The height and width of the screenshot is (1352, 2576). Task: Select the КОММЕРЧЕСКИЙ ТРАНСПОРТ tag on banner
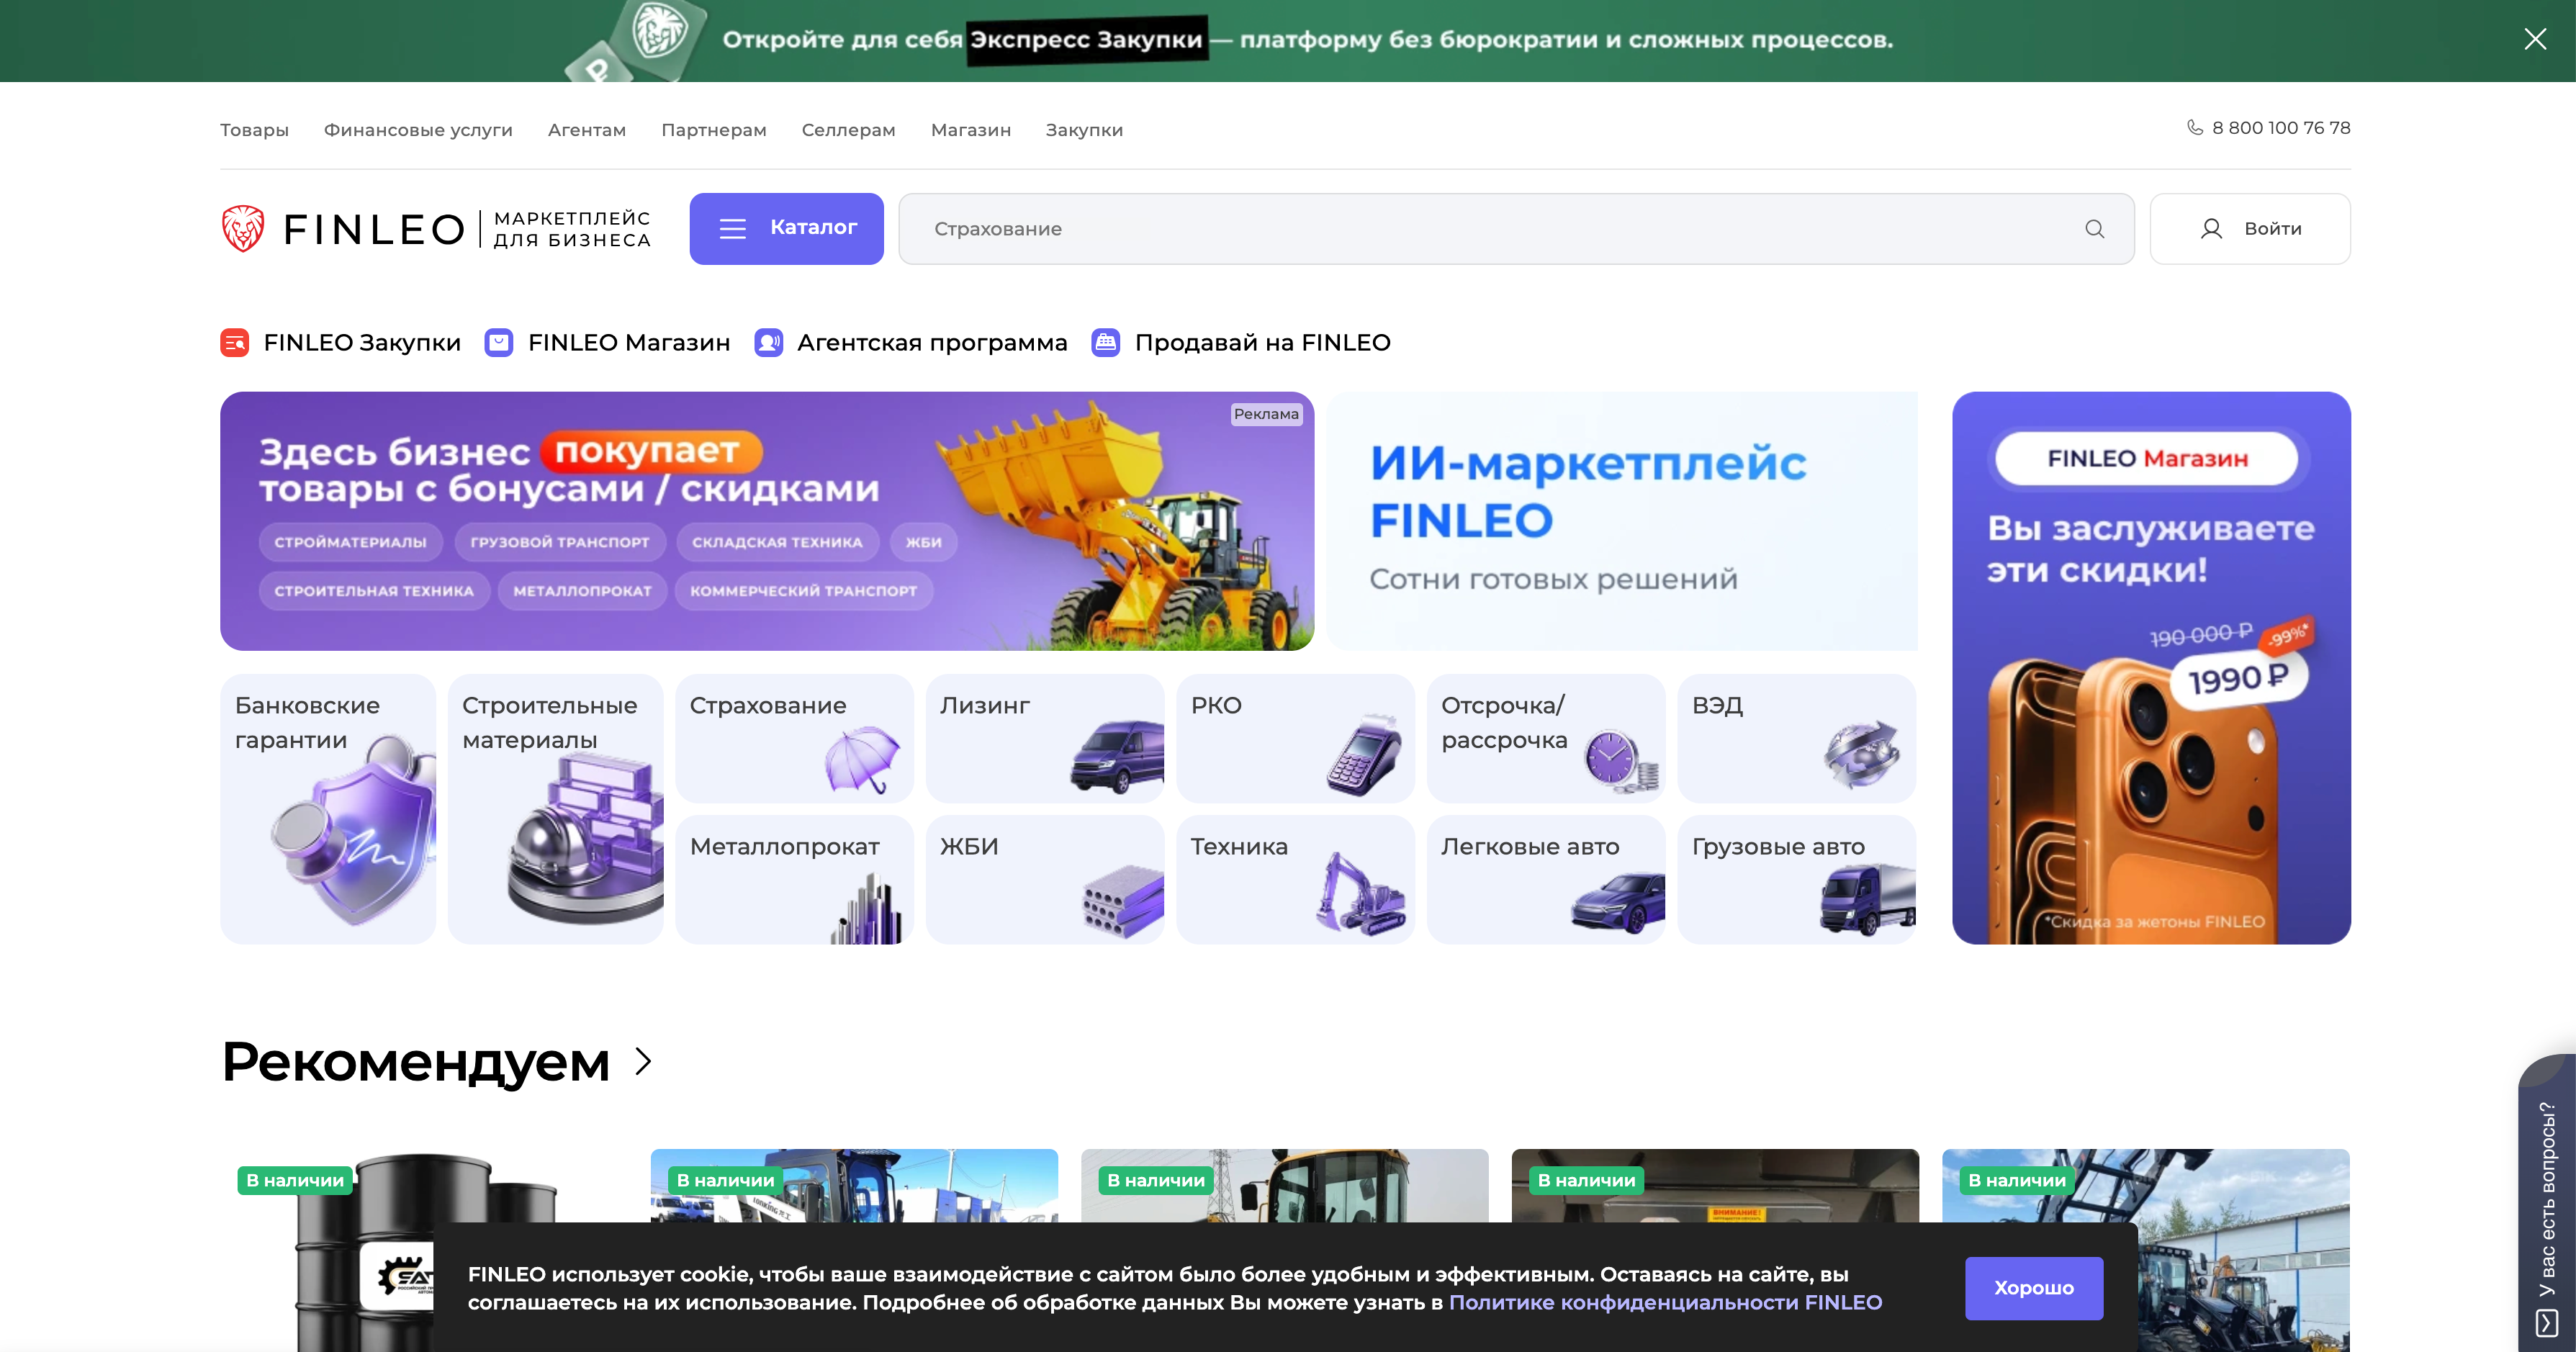coord(803,591)
